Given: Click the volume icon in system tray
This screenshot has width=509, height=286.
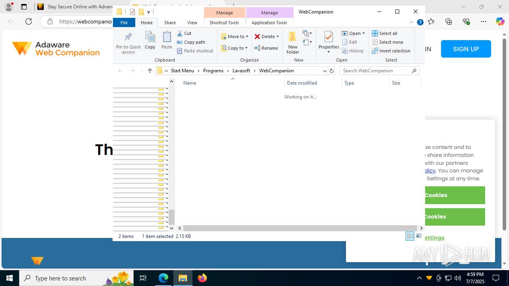Looking at the screenshot, I should click(458, 278).
